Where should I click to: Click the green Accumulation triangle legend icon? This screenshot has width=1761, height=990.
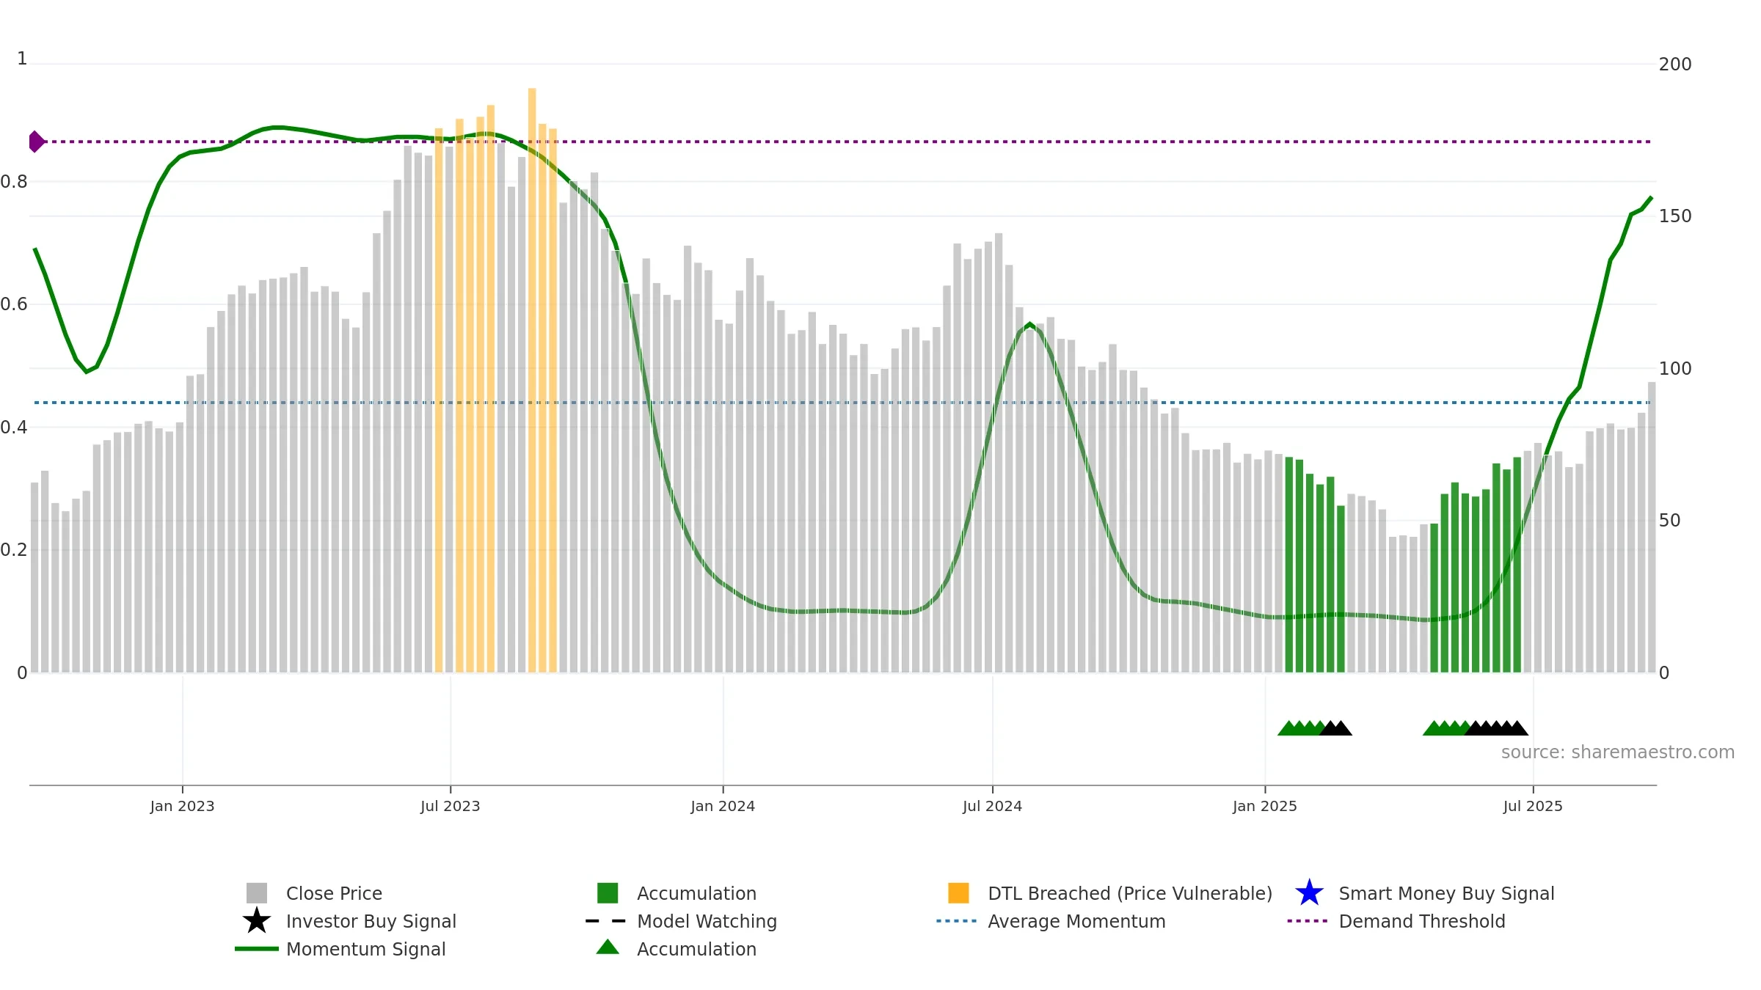point(608,947)
